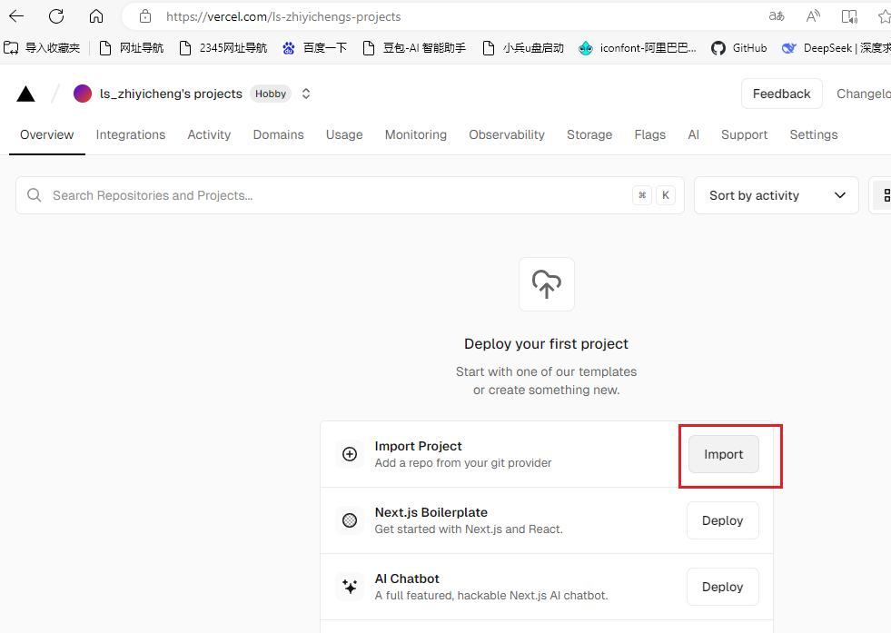Click the Deploy your first project heading
The width and height of the screenshot is (891, 633).
point(546,344)
